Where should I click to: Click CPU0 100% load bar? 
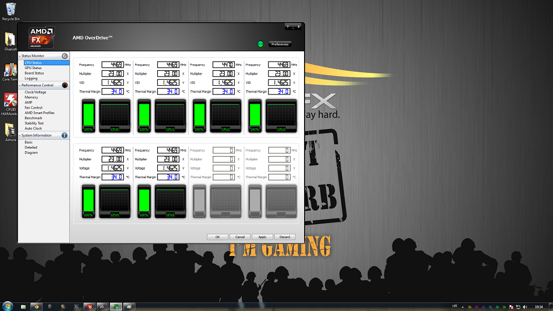pos(89,116)
